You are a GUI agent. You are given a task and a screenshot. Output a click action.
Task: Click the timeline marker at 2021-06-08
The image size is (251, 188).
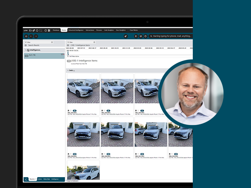(68, 53)
